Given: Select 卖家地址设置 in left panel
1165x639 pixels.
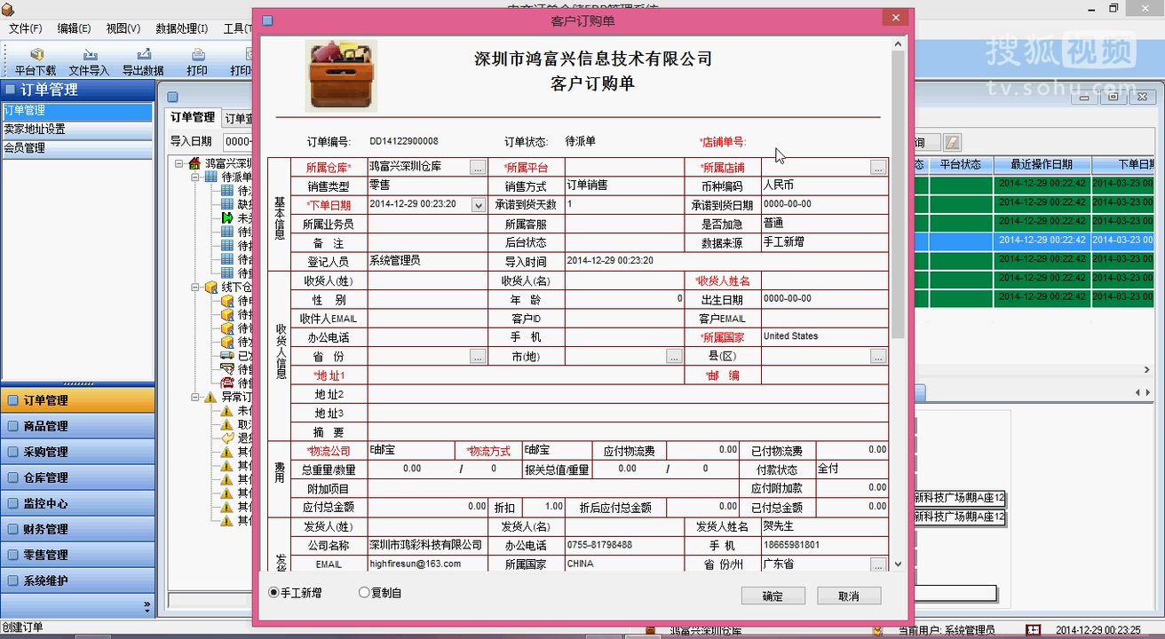Looking at the screenshot, I should [77, 130].
